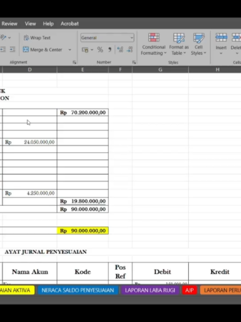Open the Review ribbon tab
The height and width of the screenshot is (322, 241).
9,24
